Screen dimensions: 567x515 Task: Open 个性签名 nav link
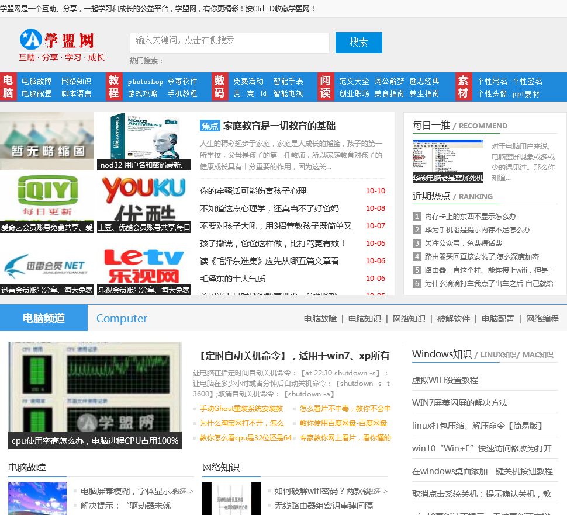(528, 81)
